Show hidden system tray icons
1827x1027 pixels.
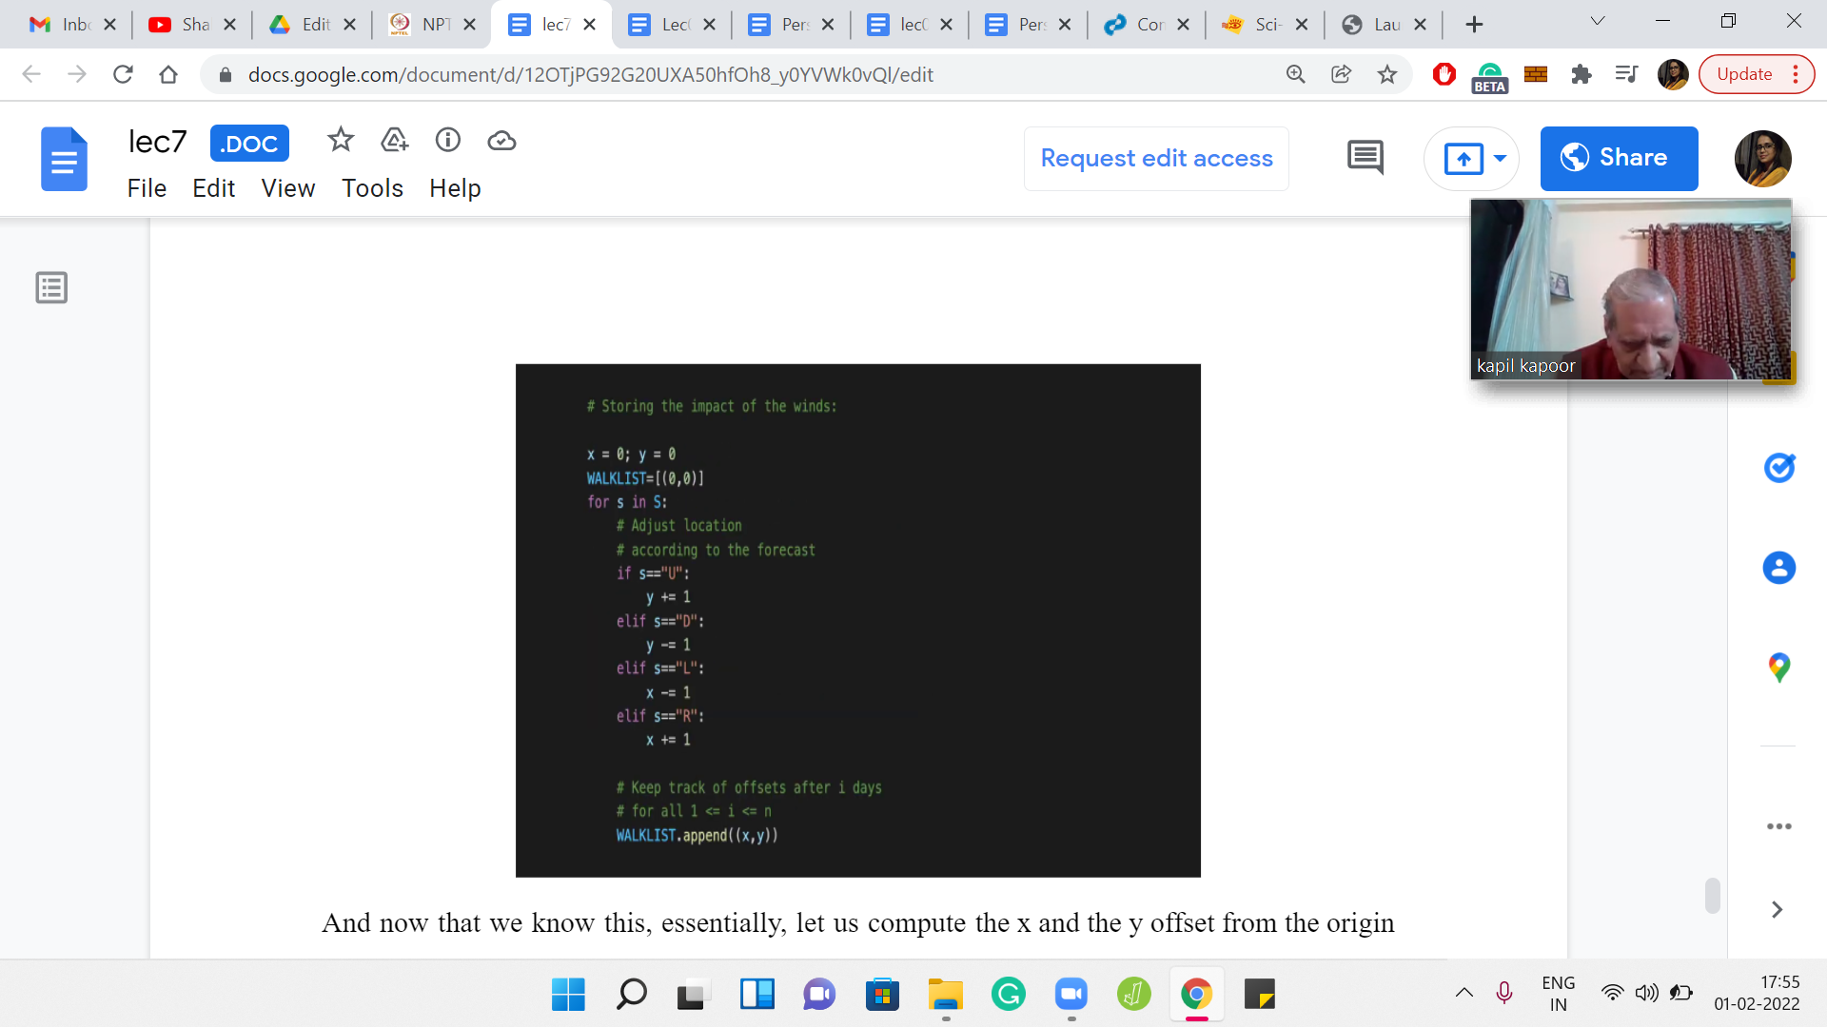1464,993
